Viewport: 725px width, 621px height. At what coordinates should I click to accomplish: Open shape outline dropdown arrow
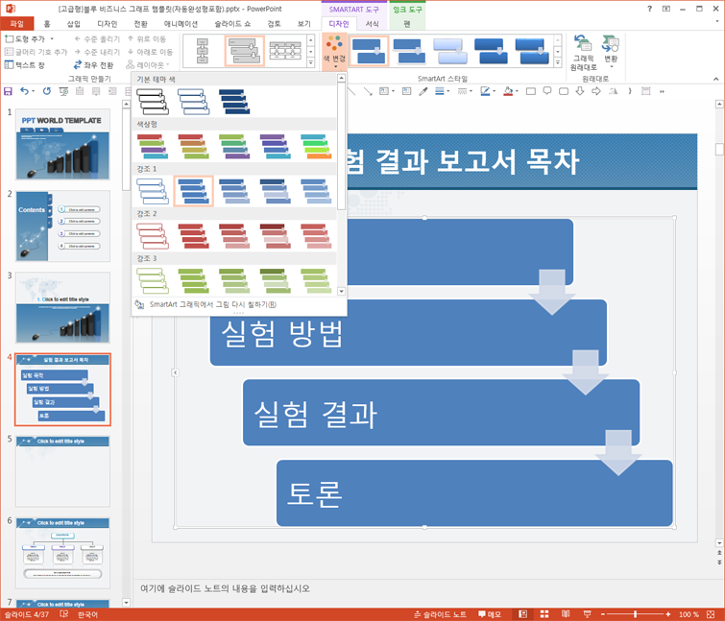494,91
